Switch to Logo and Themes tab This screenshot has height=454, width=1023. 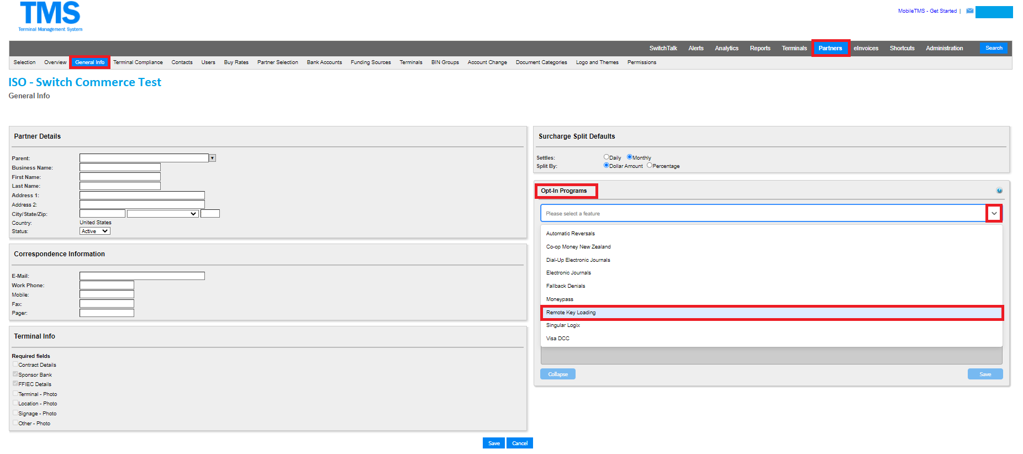click(x=597, y=62)
